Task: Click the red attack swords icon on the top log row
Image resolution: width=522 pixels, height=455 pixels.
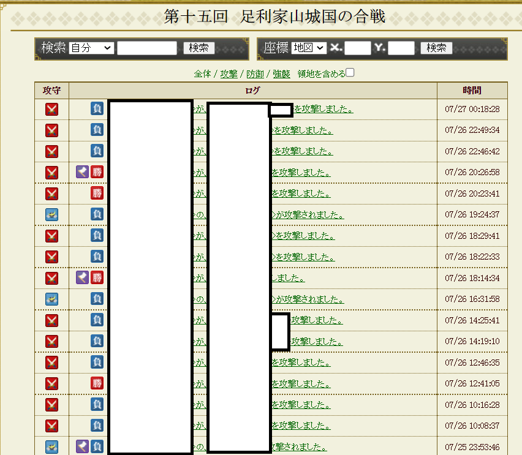Action: pyautogui.click(x=52, y=108)
